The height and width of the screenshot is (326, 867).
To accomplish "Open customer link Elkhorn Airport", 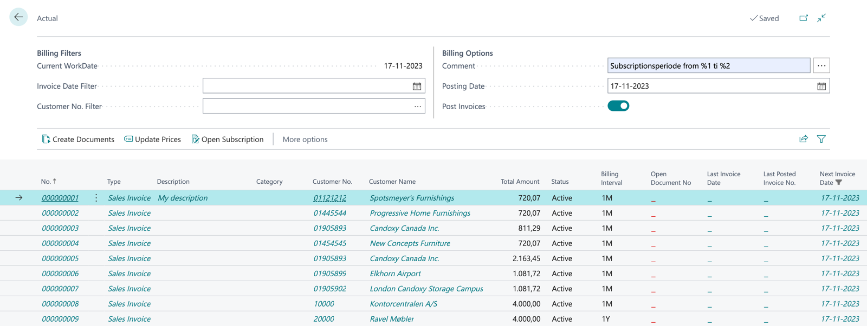I will 395,274.
